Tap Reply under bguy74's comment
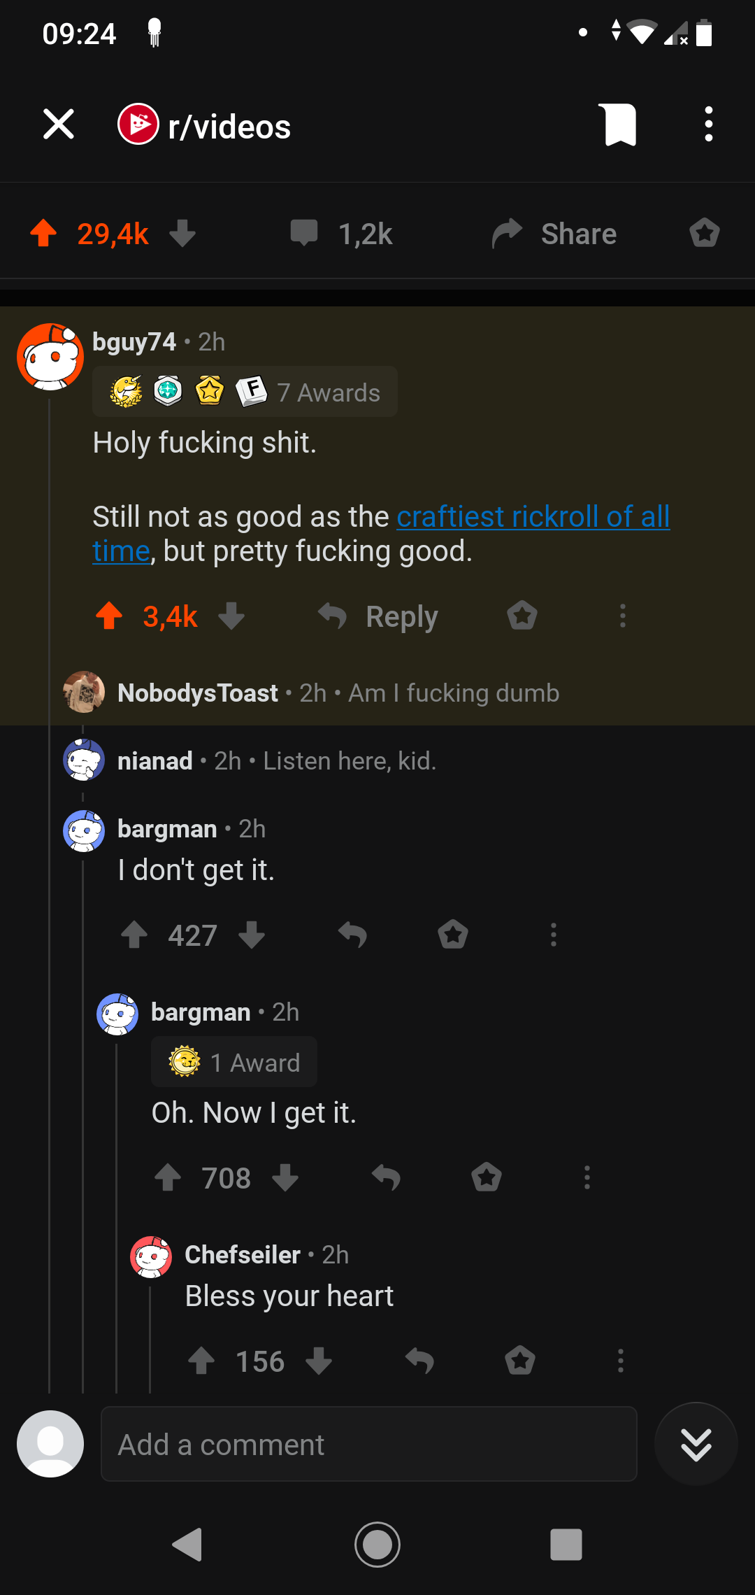Viewport: 755px width, 1595px height. [x=402, y=616]
